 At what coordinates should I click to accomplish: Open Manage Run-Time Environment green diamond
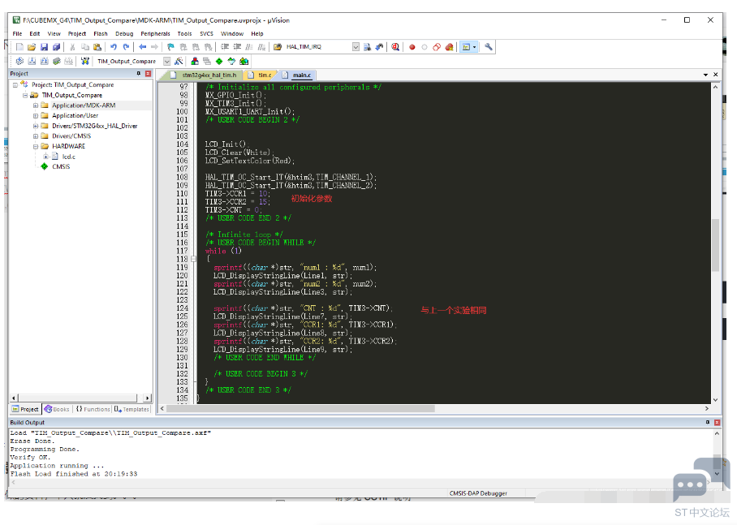pos(219,61)
